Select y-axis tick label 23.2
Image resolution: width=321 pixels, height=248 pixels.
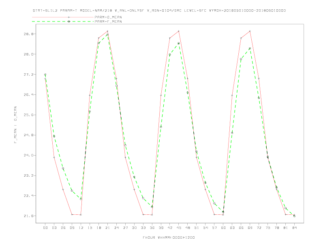(29, 175)
